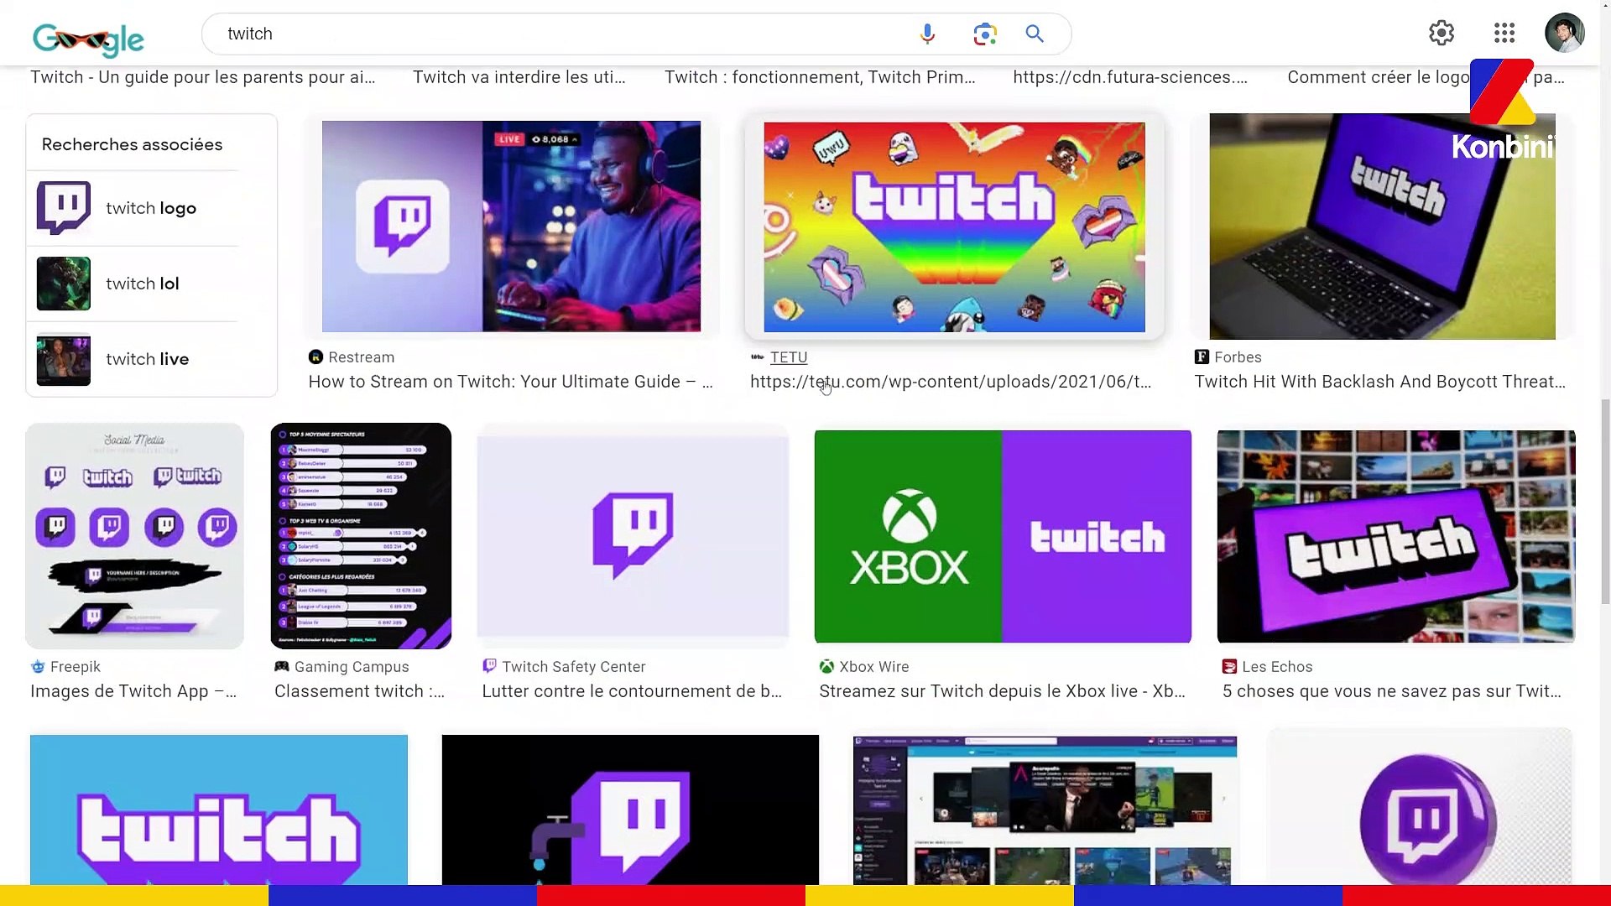This screenshot has height=906, width=1611.
Task: Open quick settings gear icon
Action: (1442, 33)
